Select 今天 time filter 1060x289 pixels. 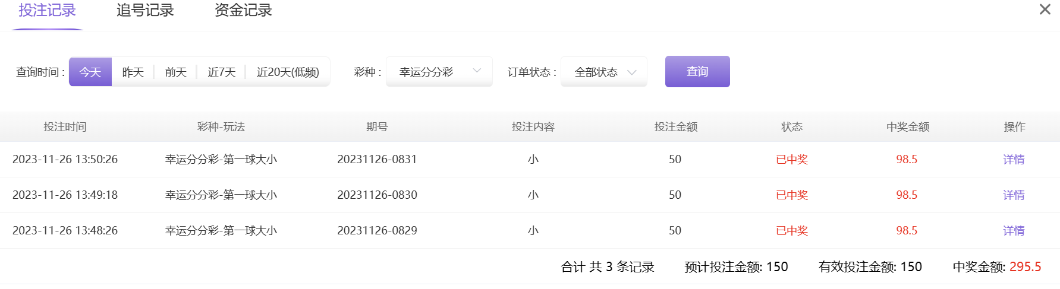(90, 72)
